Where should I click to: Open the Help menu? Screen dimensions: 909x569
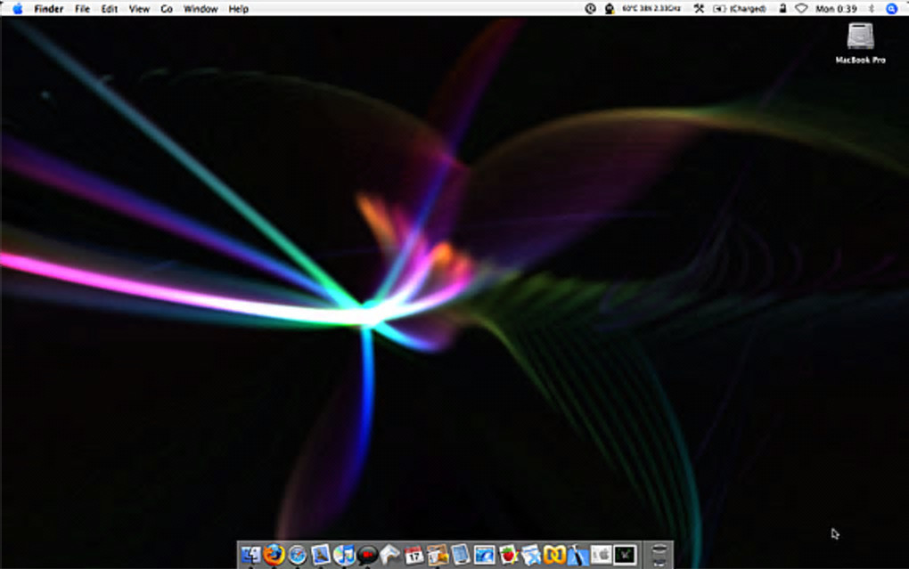(239, 9)
